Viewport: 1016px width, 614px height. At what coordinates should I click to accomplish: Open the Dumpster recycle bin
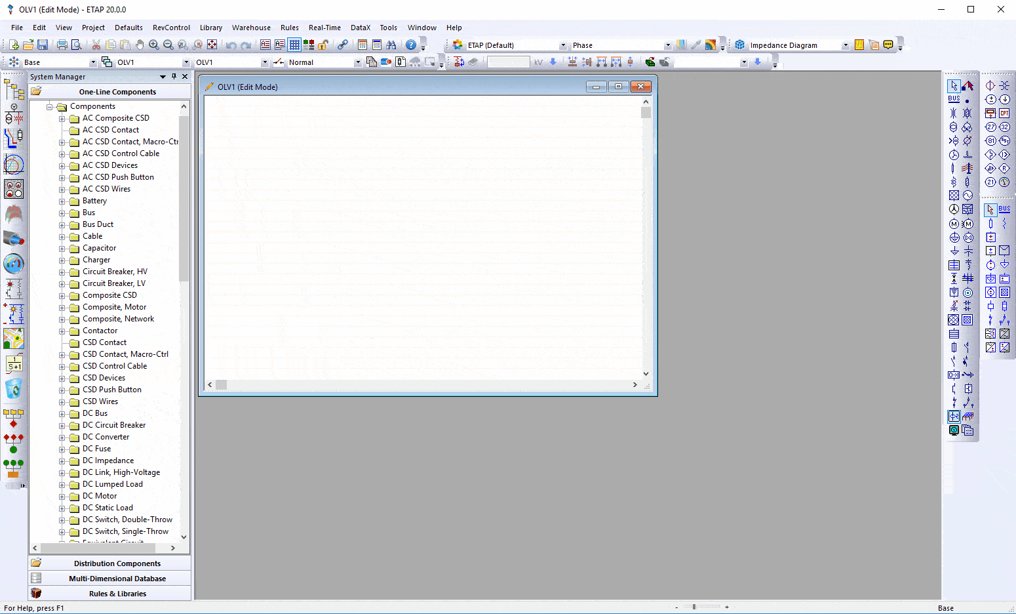(14, 390)
